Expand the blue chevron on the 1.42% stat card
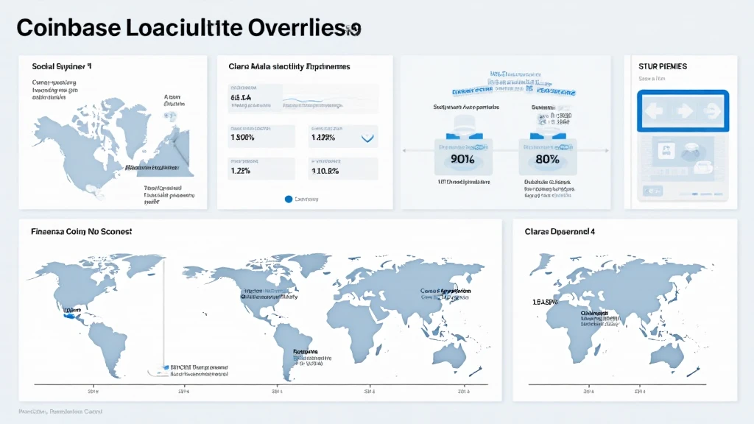This screenshot has width=754, height=424. (367, 136)
